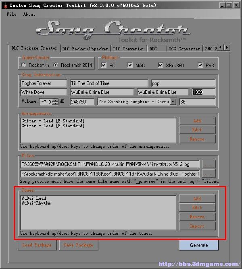The height and width of the screenshot is (269, 242).
Task: Click the ToghterForever name field
Action: pos(44,83)
